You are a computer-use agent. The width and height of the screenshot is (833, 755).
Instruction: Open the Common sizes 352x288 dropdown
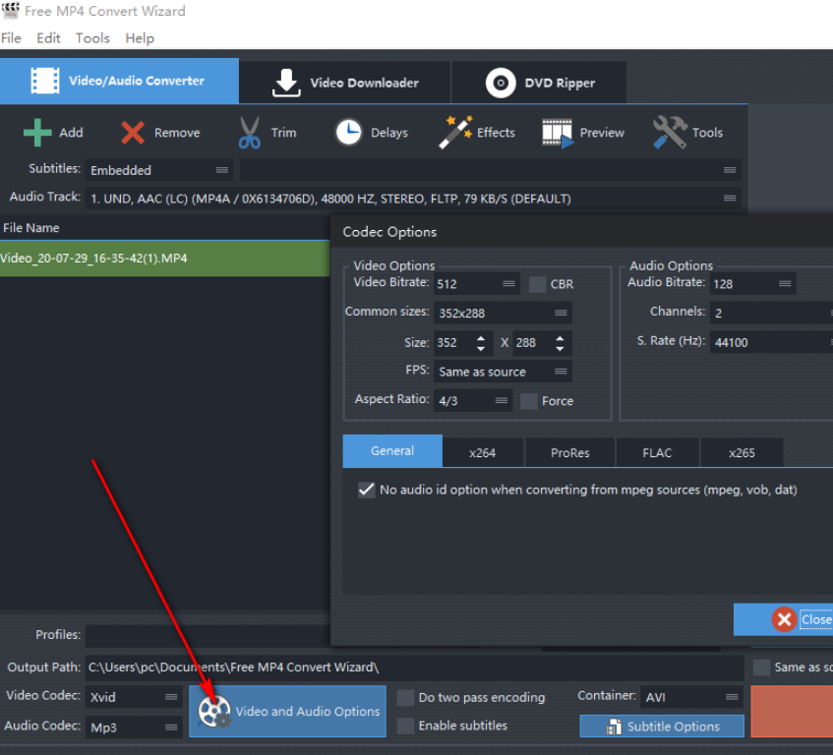(x=503, y=313)
